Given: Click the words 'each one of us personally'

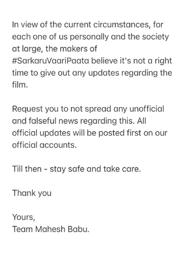Looking at the screenshot, I should 60,37.
